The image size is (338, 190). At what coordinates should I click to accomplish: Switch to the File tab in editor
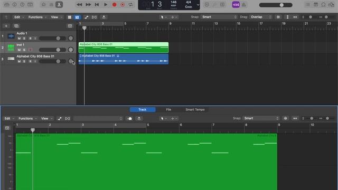[x=168, y=110]
